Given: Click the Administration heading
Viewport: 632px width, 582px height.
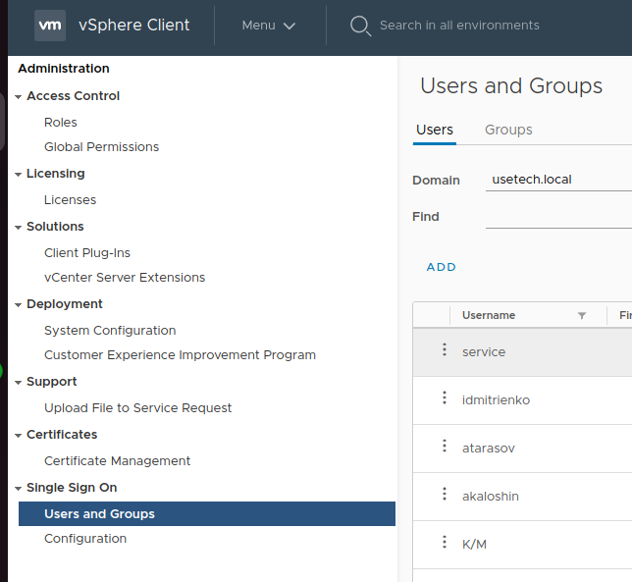Looking at the screenshot, I should tap(64, 69).
